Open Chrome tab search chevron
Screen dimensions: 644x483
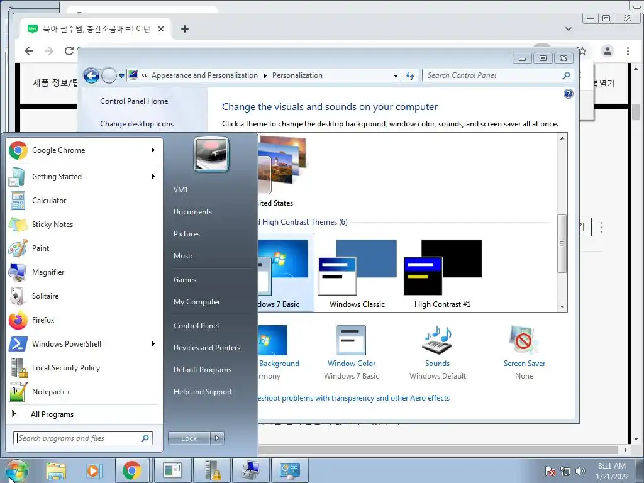point(569,29)
